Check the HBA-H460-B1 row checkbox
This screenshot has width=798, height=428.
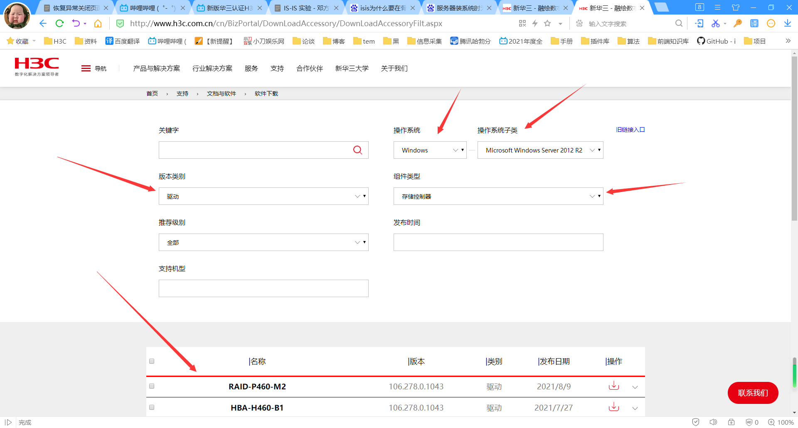(152, 407)
